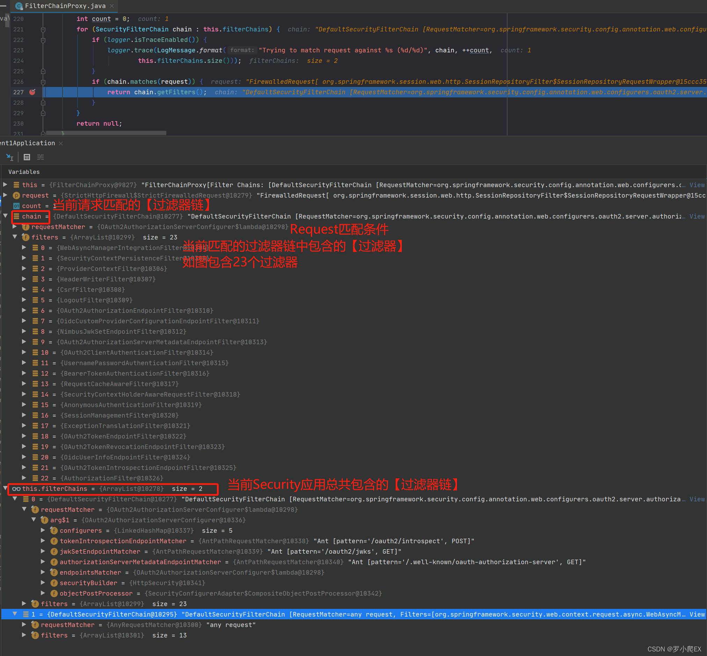Expand the tokenIntrospectionEndpointMatcher field

point(43,541)
